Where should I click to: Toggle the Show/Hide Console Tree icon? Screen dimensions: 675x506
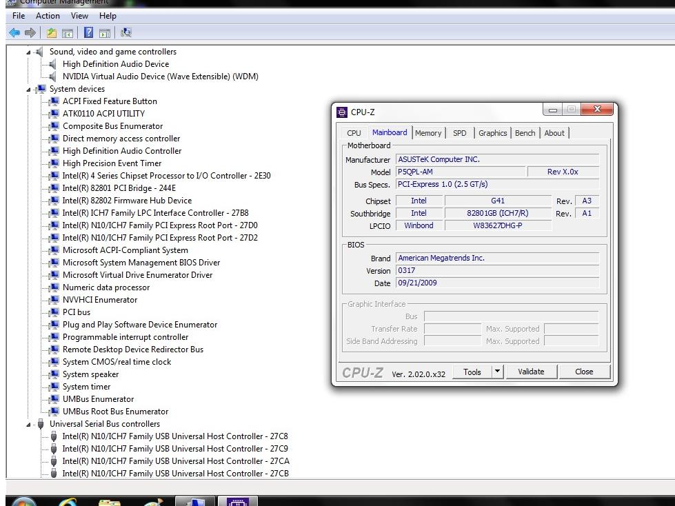(68, 32)
